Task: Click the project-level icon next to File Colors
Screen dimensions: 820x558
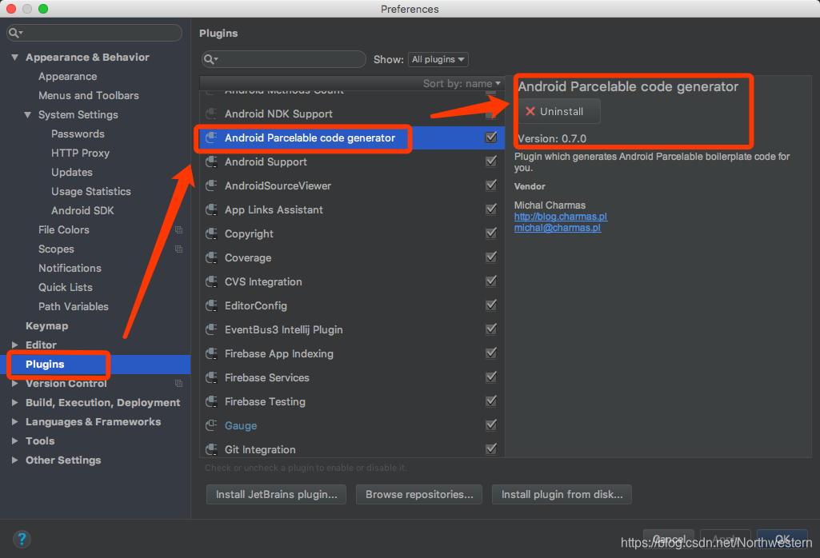Action: (x=179, y=230)
